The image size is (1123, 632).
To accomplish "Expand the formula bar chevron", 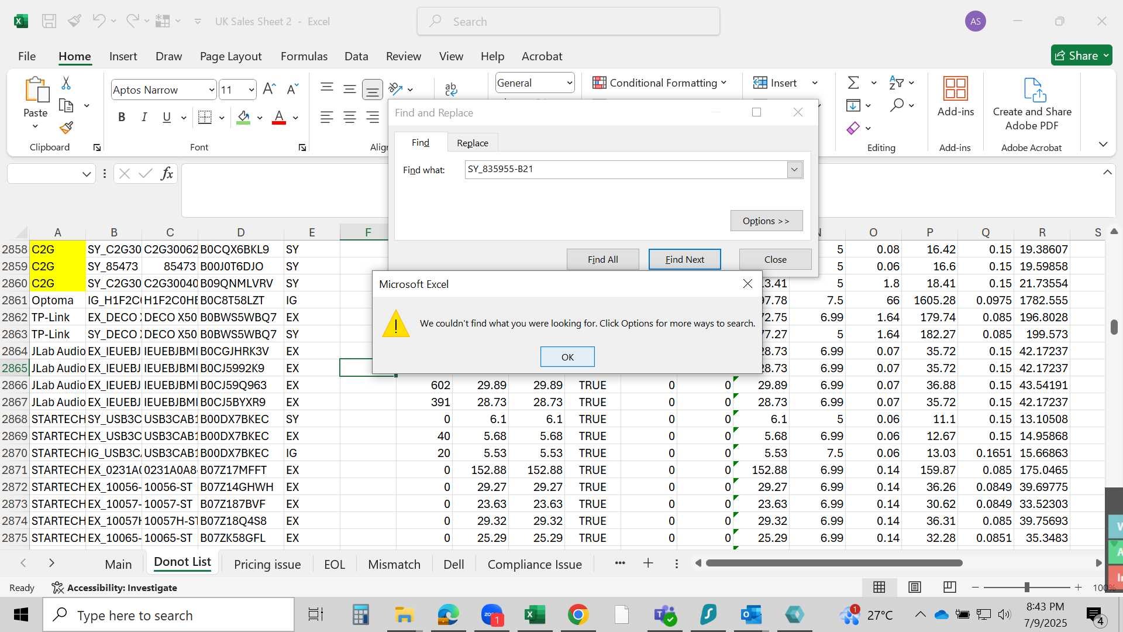I will pos(1107,172).
